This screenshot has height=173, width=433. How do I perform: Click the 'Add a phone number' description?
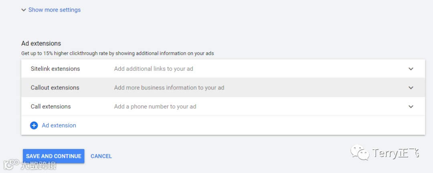155,106
